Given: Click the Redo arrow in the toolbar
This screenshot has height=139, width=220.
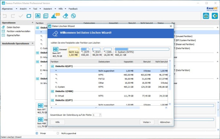Looking at the screenshot, I should tap(13, 16).
